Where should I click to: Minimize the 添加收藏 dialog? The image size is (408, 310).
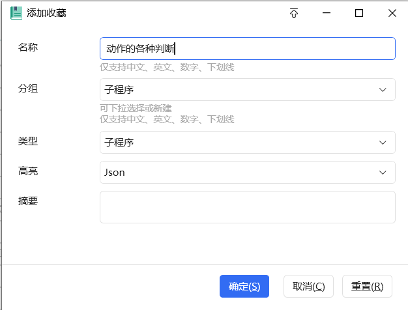pos(327,13)
